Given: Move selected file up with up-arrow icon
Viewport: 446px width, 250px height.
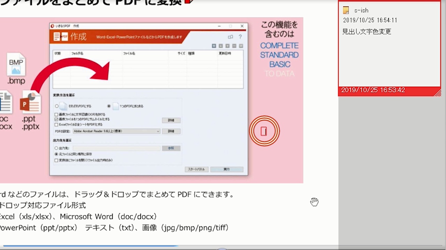Looking at the screenshot, I should (x=221, y=46).
